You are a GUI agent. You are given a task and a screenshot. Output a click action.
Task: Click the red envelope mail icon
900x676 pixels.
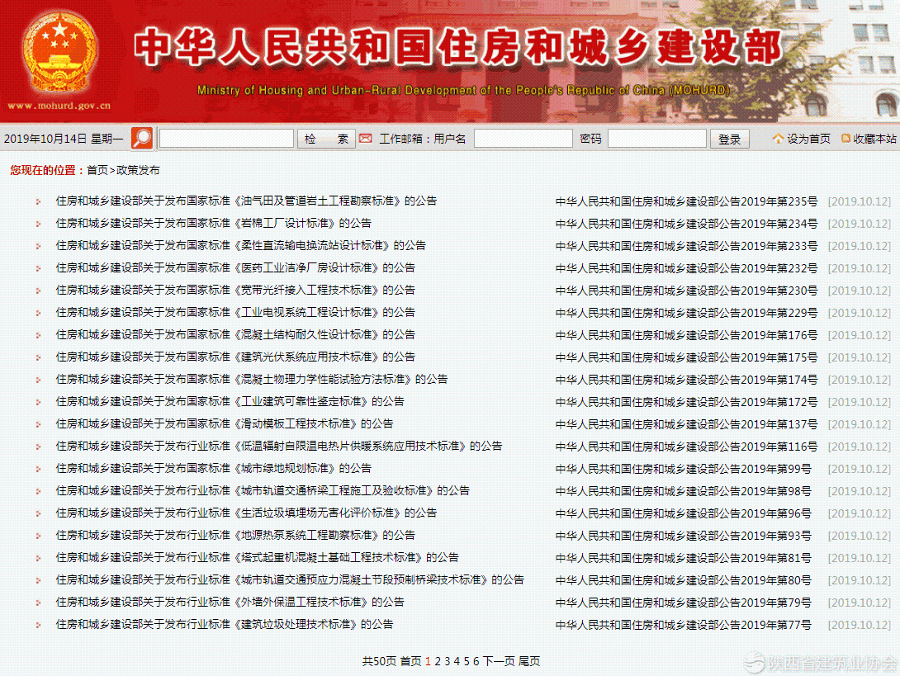(366, 139)
